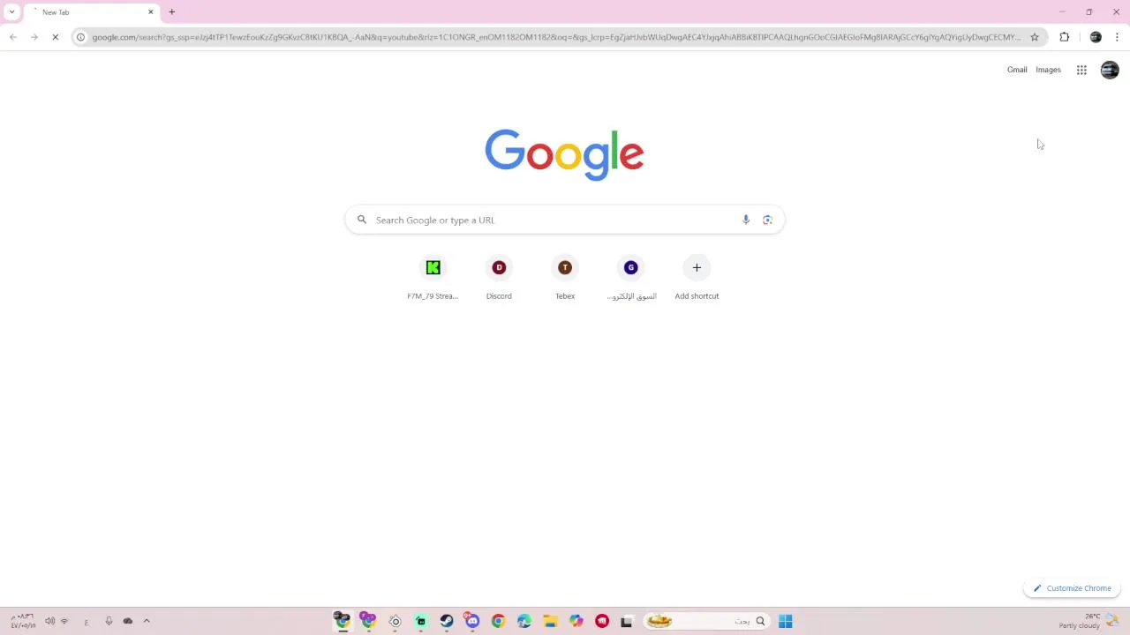Open Wi-Fi network tray icon
The width and height of the screenshot is (1130, 635).
click(x=64, y=621)
